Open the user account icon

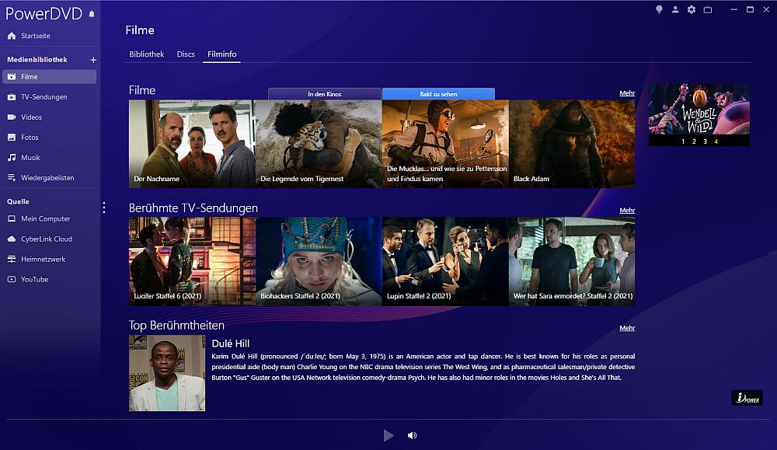coord(675,9)
